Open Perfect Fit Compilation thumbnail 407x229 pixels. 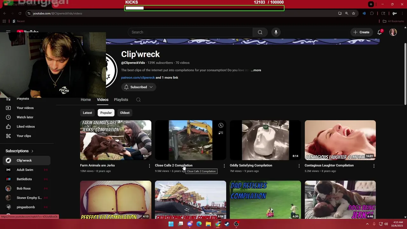point(116,200)
